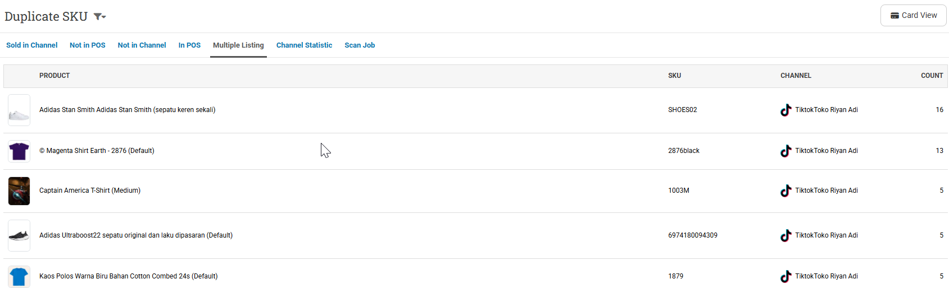Click the Captain America T-Shirt (Medium) product name
Screen dimensions: 949x288
pyautogui.click(x=90, y=191)
